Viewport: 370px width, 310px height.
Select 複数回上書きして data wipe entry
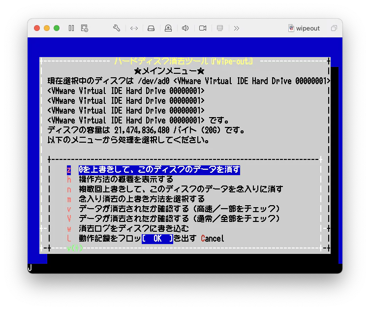click(x=181, y=189)
